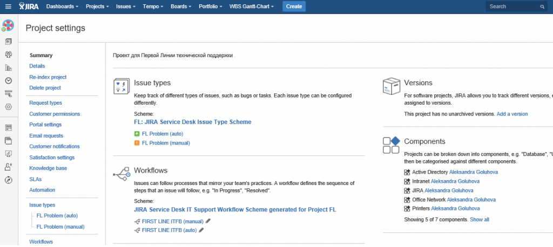The image size is (553, 247).
Task: Open Aleksandra Goluhova beside Intranet component
Action: [455, 181]
